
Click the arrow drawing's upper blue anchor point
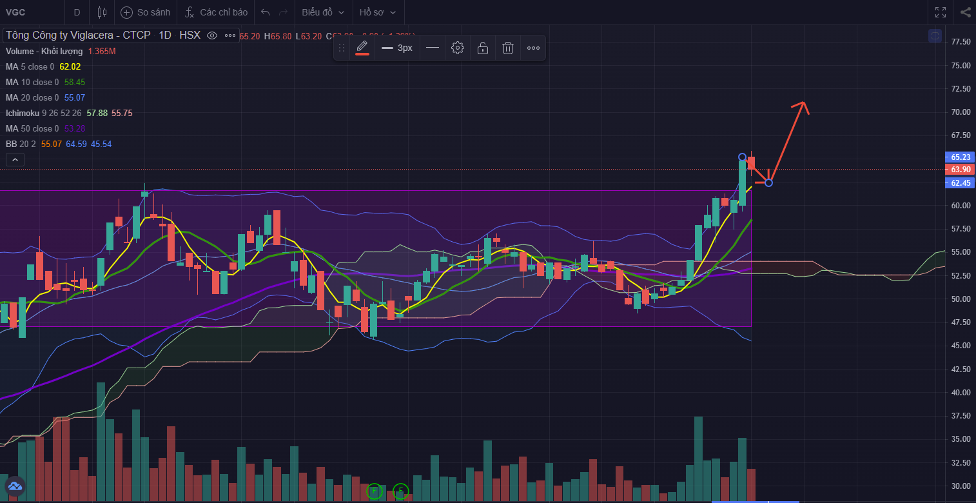click(742, 157)
